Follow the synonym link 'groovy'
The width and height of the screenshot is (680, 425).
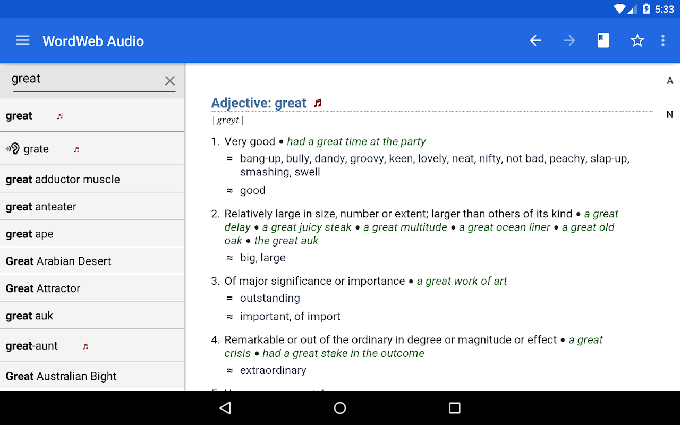click(x=367, y=159)
